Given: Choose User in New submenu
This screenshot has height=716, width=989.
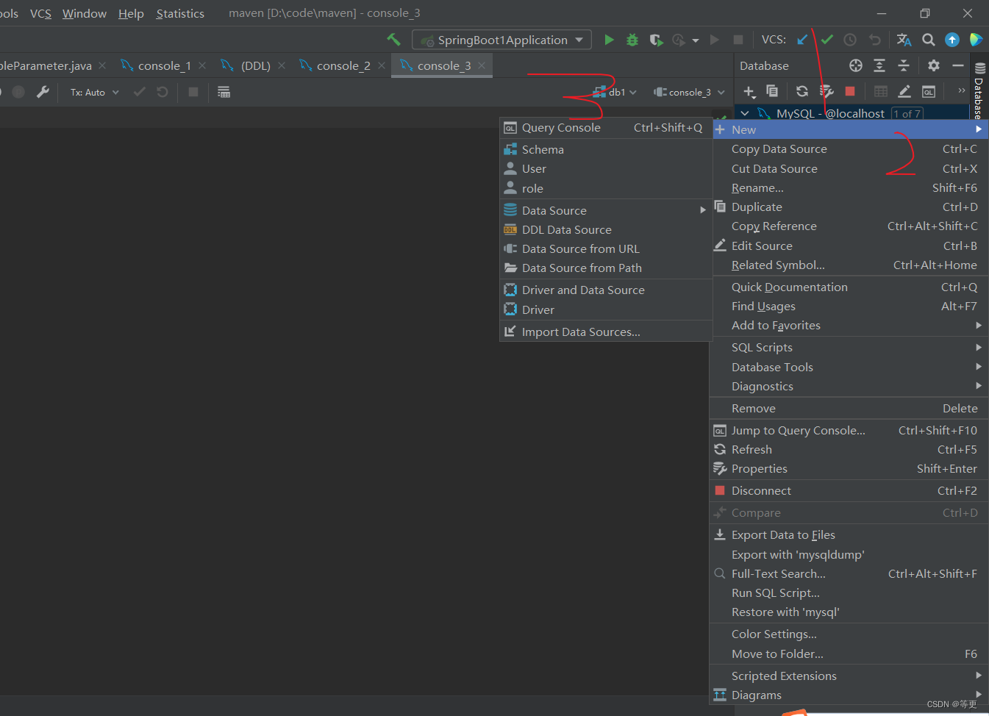Looking at the screenshot, I should coord(606,168).
